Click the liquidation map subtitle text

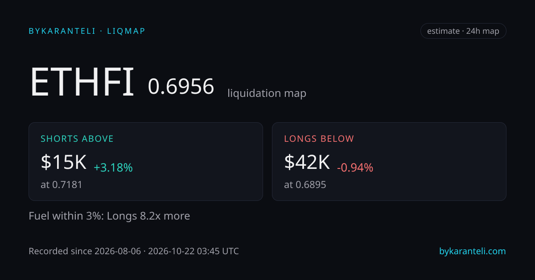pyautogui.click(x=267, y=93)
